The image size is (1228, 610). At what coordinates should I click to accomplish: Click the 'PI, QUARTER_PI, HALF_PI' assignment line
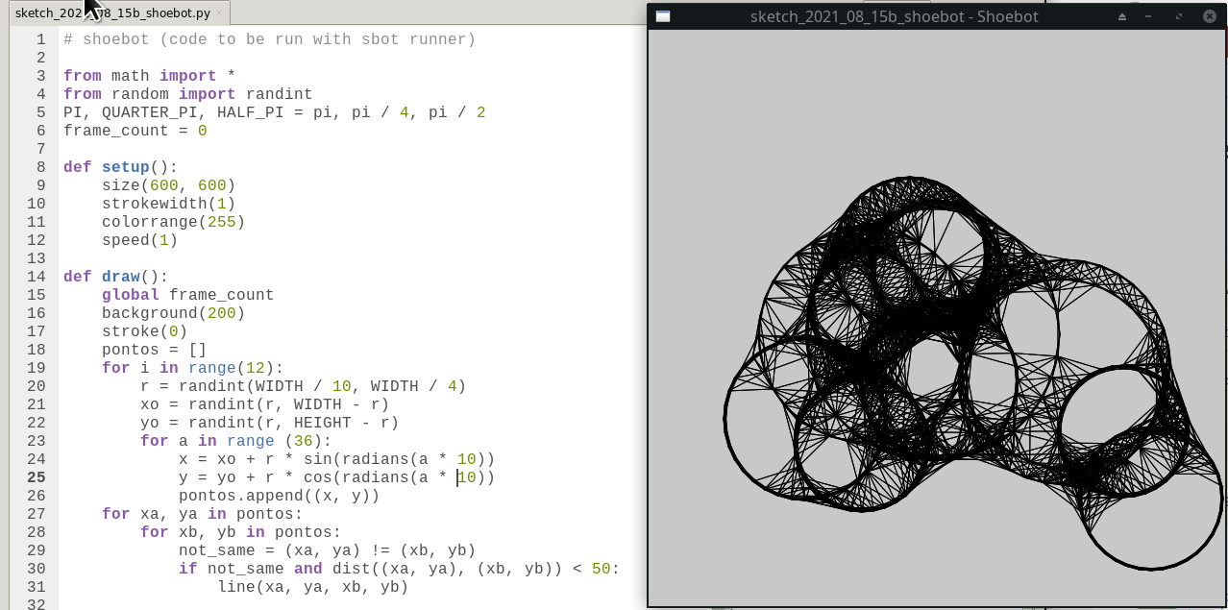click(x=274, y=112)
